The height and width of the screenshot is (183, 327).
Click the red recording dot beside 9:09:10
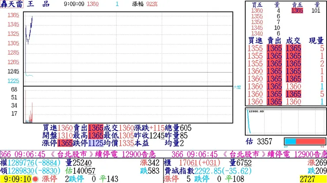[x=35, y=179]
